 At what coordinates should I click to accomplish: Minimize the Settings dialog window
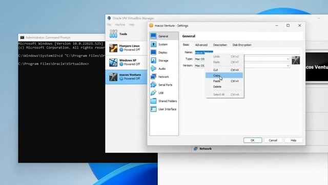tap(277, 25)
